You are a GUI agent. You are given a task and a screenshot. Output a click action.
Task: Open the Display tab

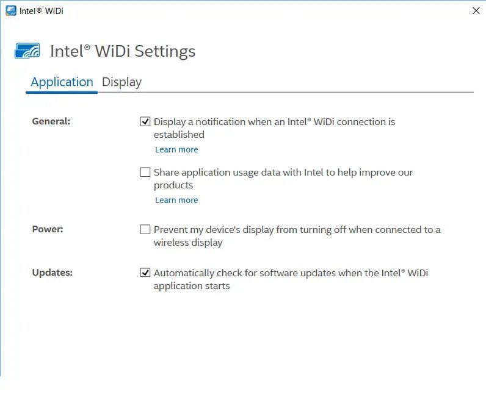coord(121,82)
